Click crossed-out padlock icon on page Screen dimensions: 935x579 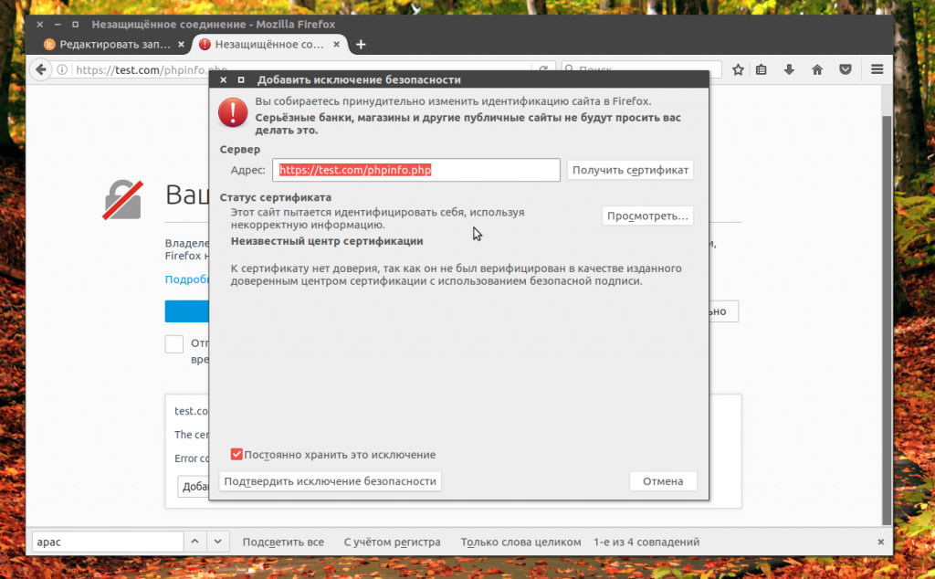coord(123,200)
